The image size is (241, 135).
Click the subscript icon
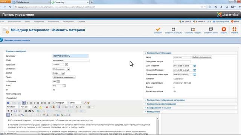pyautogui.click(x=77, y=107)
